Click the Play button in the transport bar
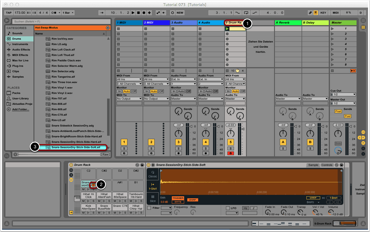The image size is (370, 232). [x=133, y=13]
